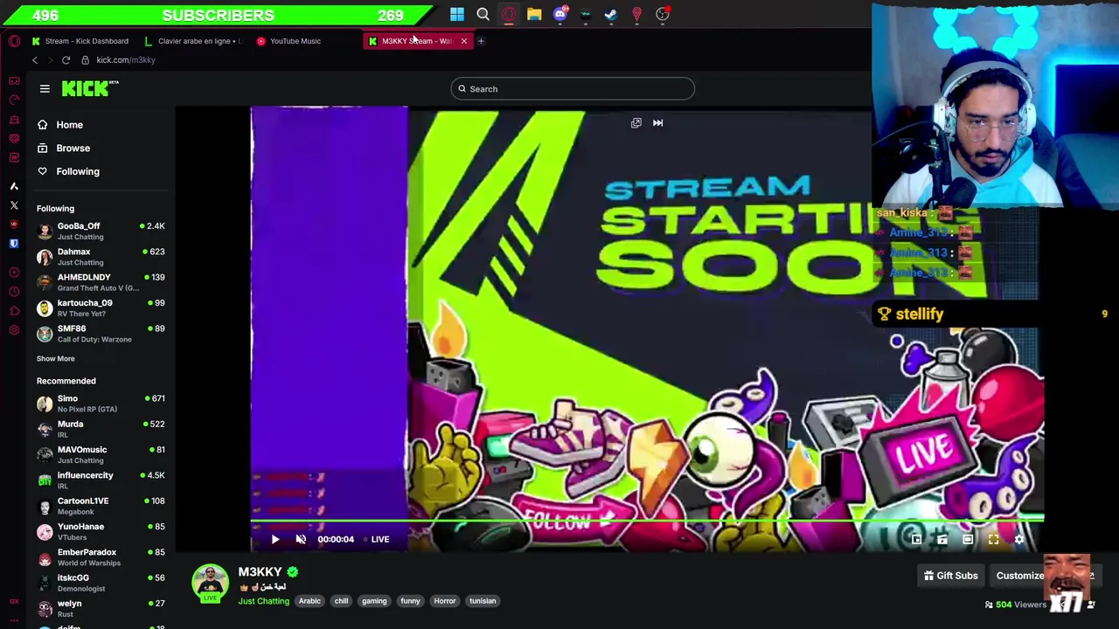Switch to Stream - Kick Dashboard tab

pos(80,41)
